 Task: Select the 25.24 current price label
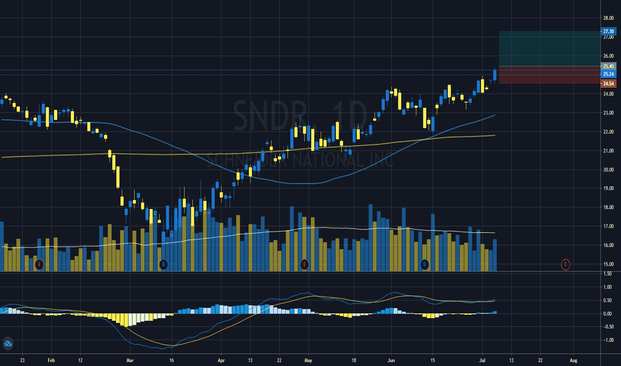coord(608,74)
